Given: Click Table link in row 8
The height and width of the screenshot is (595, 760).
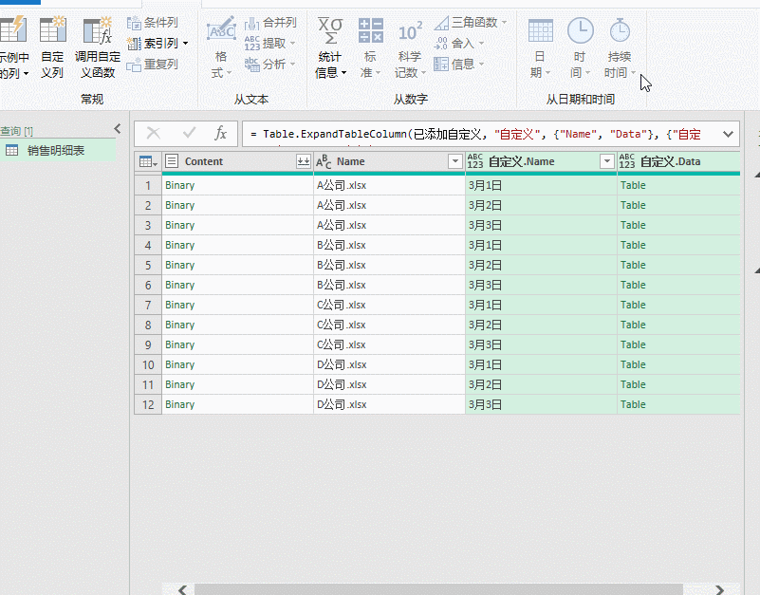Looking at the screenshot, I should [633, 325].
